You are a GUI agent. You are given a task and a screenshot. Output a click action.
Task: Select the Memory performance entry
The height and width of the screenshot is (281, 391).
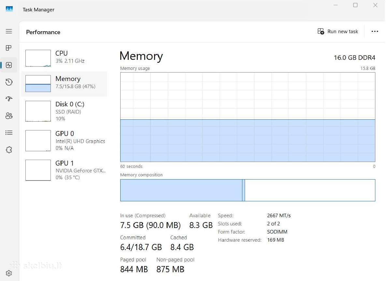coord(64,84)
